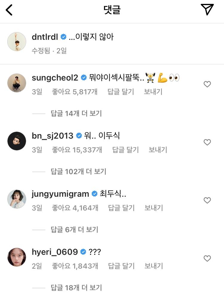Reply to bn_sj2013's comment (답글 달기)

point(125,150)
